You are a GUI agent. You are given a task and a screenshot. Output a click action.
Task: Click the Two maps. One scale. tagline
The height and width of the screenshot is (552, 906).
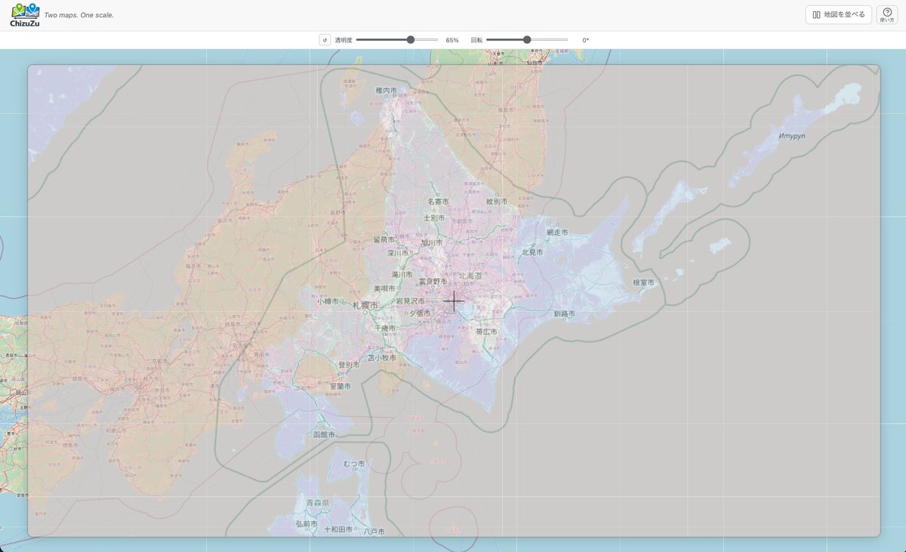[x=79, y=15]
